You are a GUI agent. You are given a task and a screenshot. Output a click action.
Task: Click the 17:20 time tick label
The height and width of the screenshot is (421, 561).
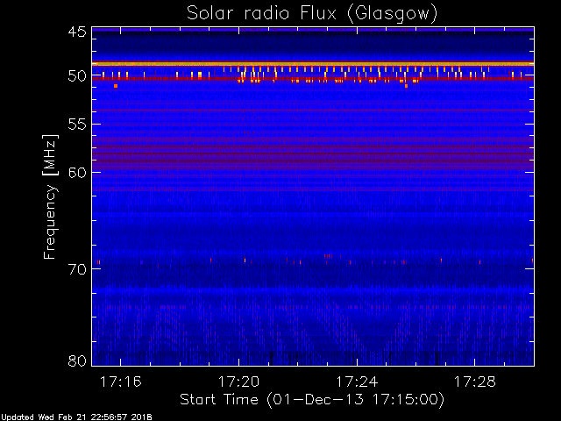(238, 382)
